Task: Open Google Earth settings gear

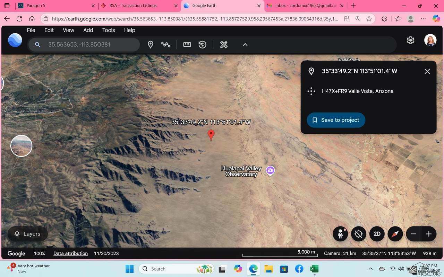Action: (410, 40)
